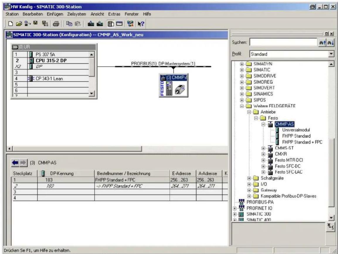The width and height of the screenshot is (338, 254).
Task: Toggle the hardware catalog toolbar icon
Action: pyautogui.click(x=111, y=24)
